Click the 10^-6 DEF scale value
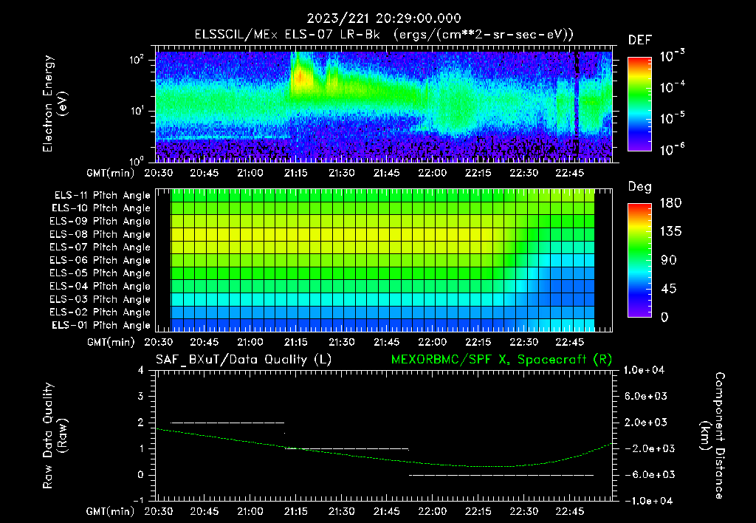 click(672, 149)
